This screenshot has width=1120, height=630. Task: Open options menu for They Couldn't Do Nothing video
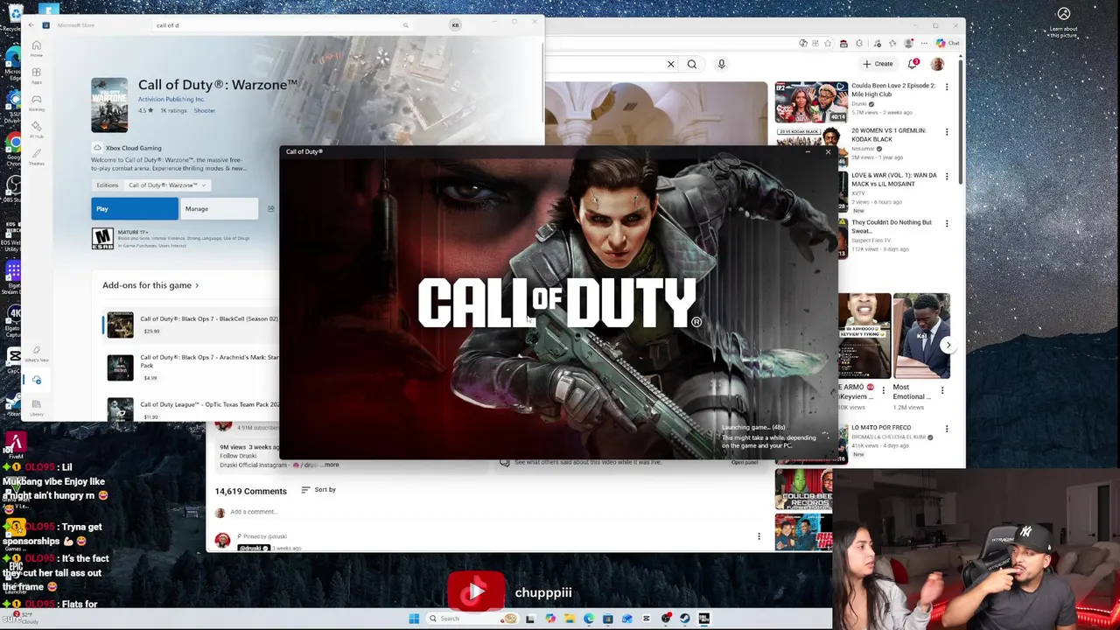(946, 224)
